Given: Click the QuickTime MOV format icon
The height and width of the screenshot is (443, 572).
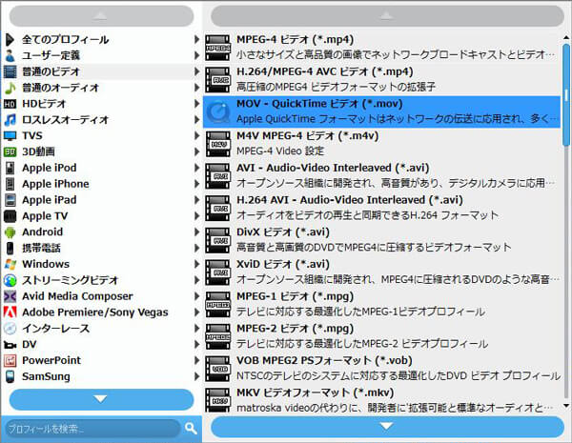Looking at the screenshot, I should (x=217, y=111).
